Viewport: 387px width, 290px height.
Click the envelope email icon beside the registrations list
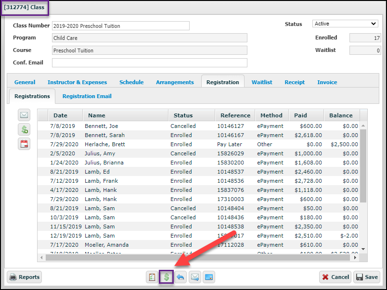(24, 115)
